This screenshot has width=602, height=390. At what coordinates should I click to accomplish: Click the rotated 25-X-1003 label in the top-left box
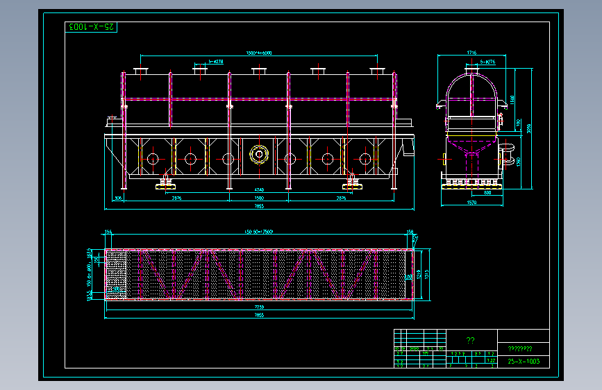[x=90, y=26]
